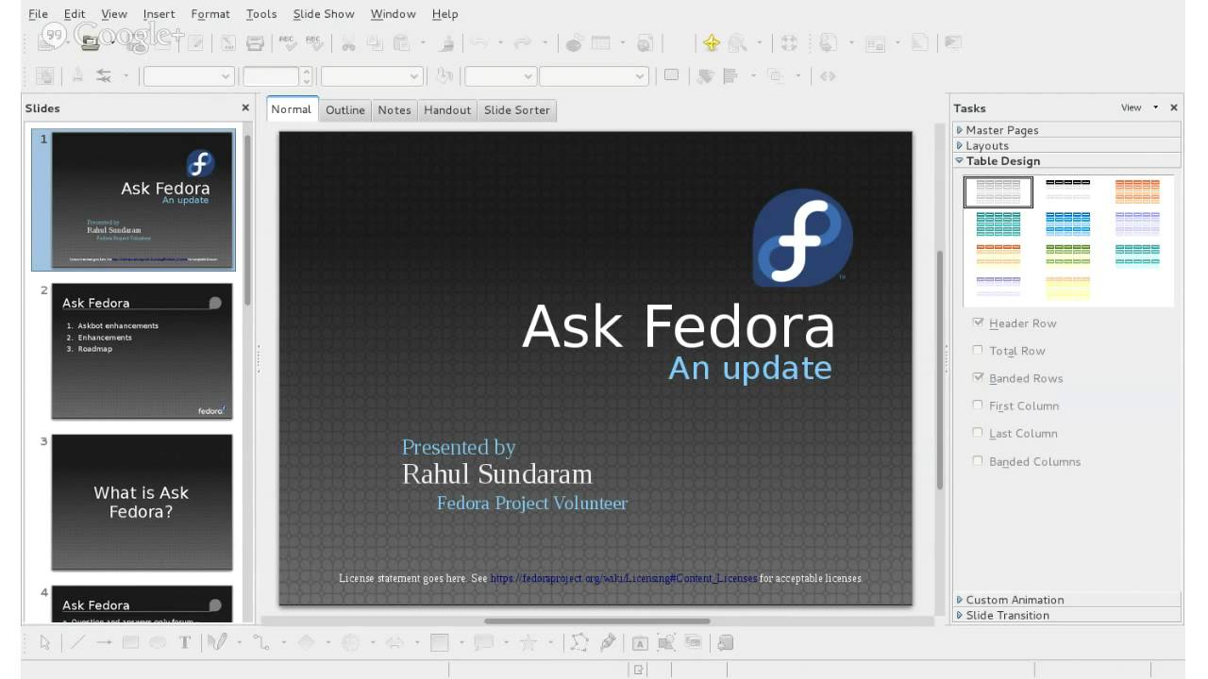The height and width of the screenshot is (679, 1208).
Task: Select the Line Ends with Arrow tool
Action: click(104, 643)
